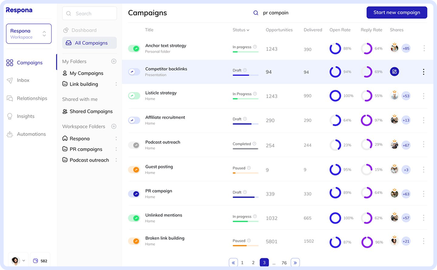
Task: Click the Insights lightbulb icon
Action: tap(10, 116)
